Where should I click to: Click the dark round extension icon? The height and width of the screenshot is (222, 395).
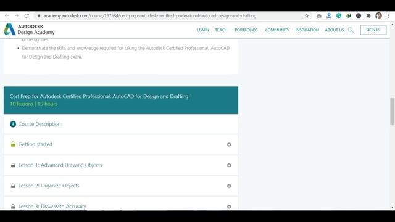click(359, 15)
